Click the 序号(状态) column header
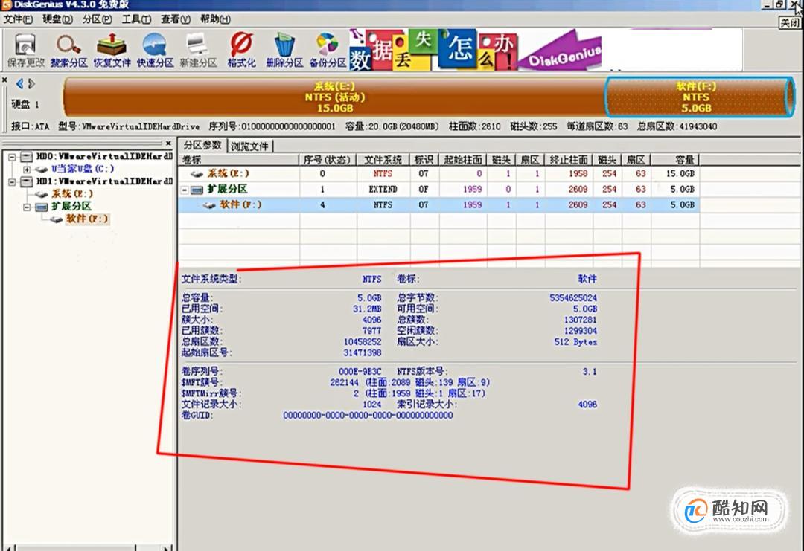The image size is (804, 551). 328,160
